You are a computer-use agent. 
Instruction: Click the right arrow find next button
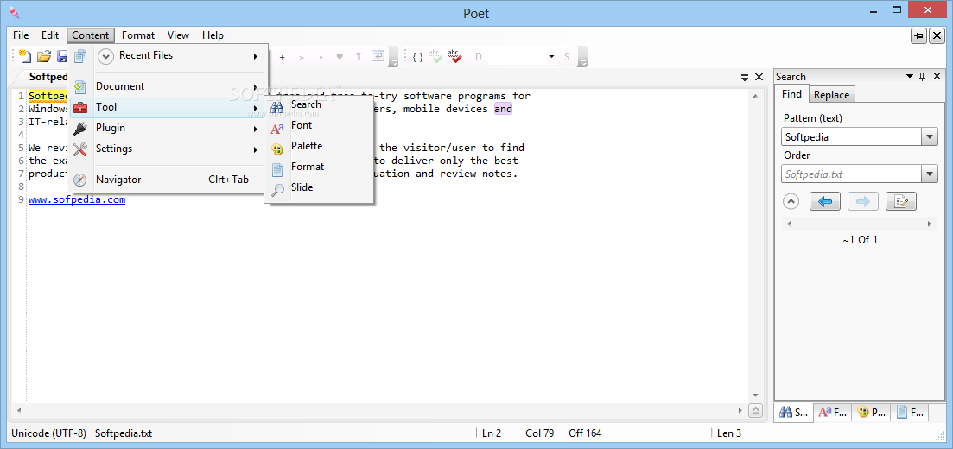[x=863, y=201]
